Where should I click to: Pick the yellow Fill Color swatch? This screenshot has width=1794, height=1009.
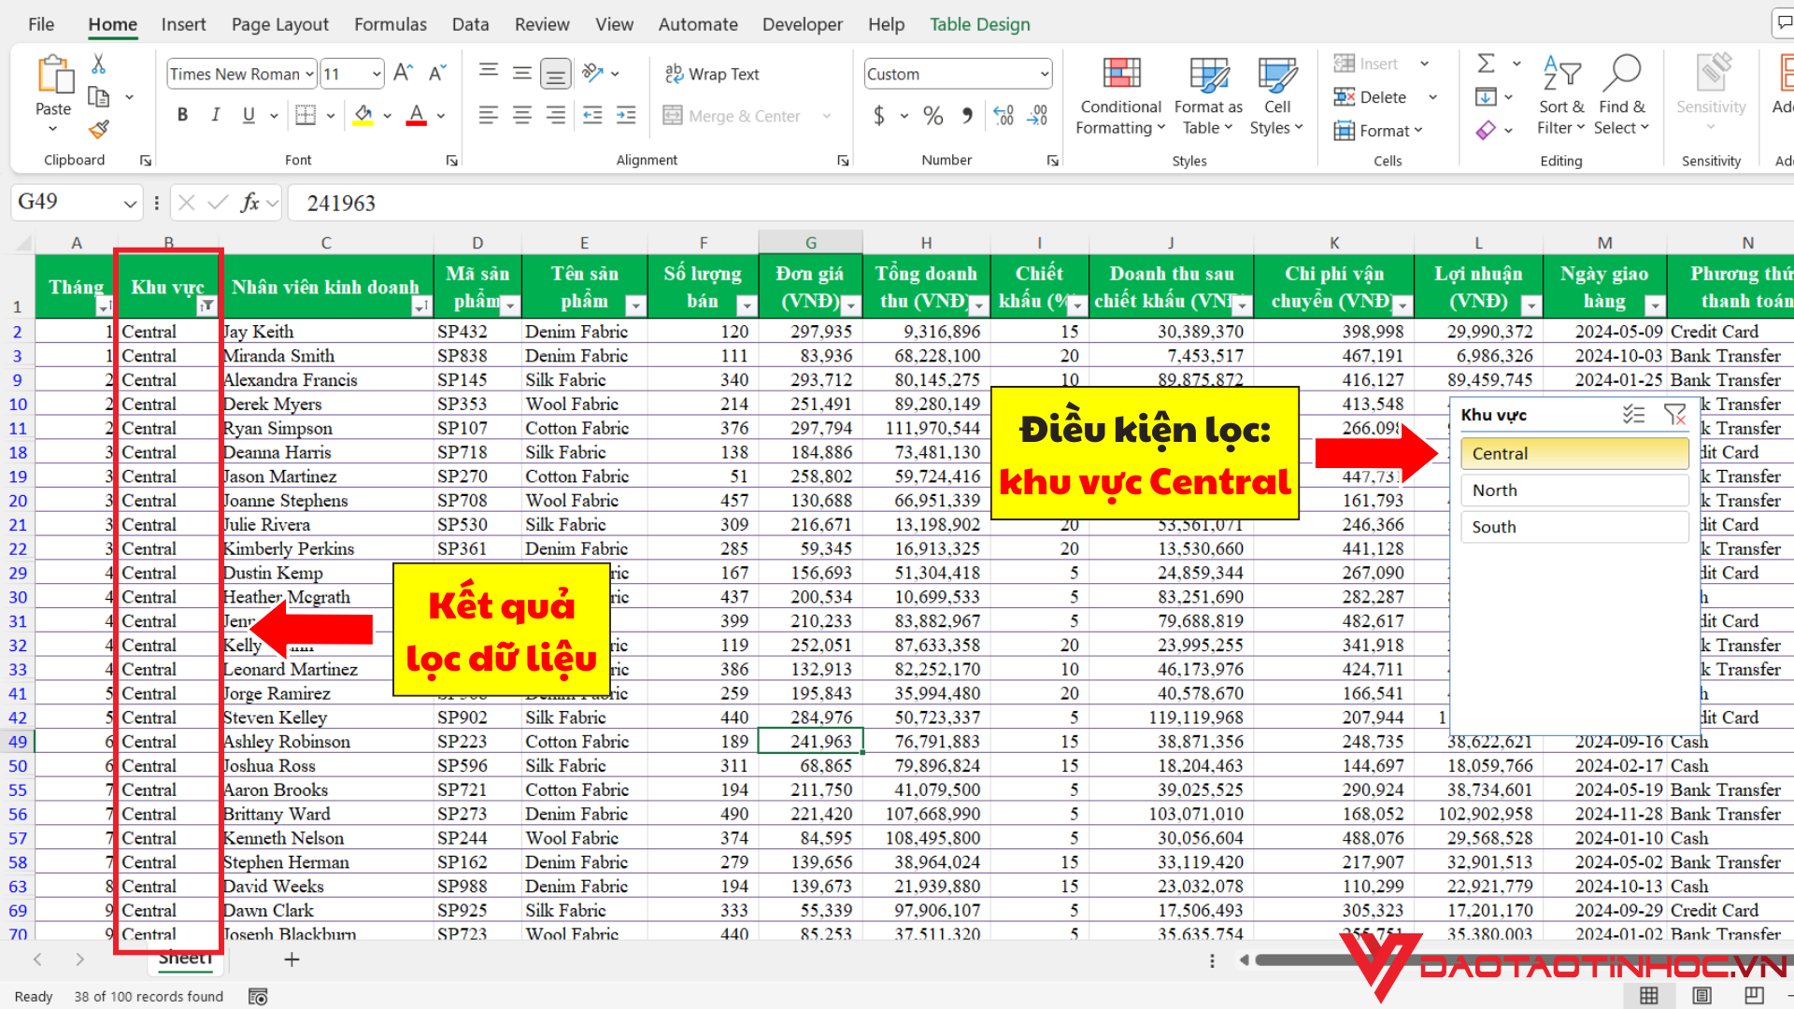363,115
